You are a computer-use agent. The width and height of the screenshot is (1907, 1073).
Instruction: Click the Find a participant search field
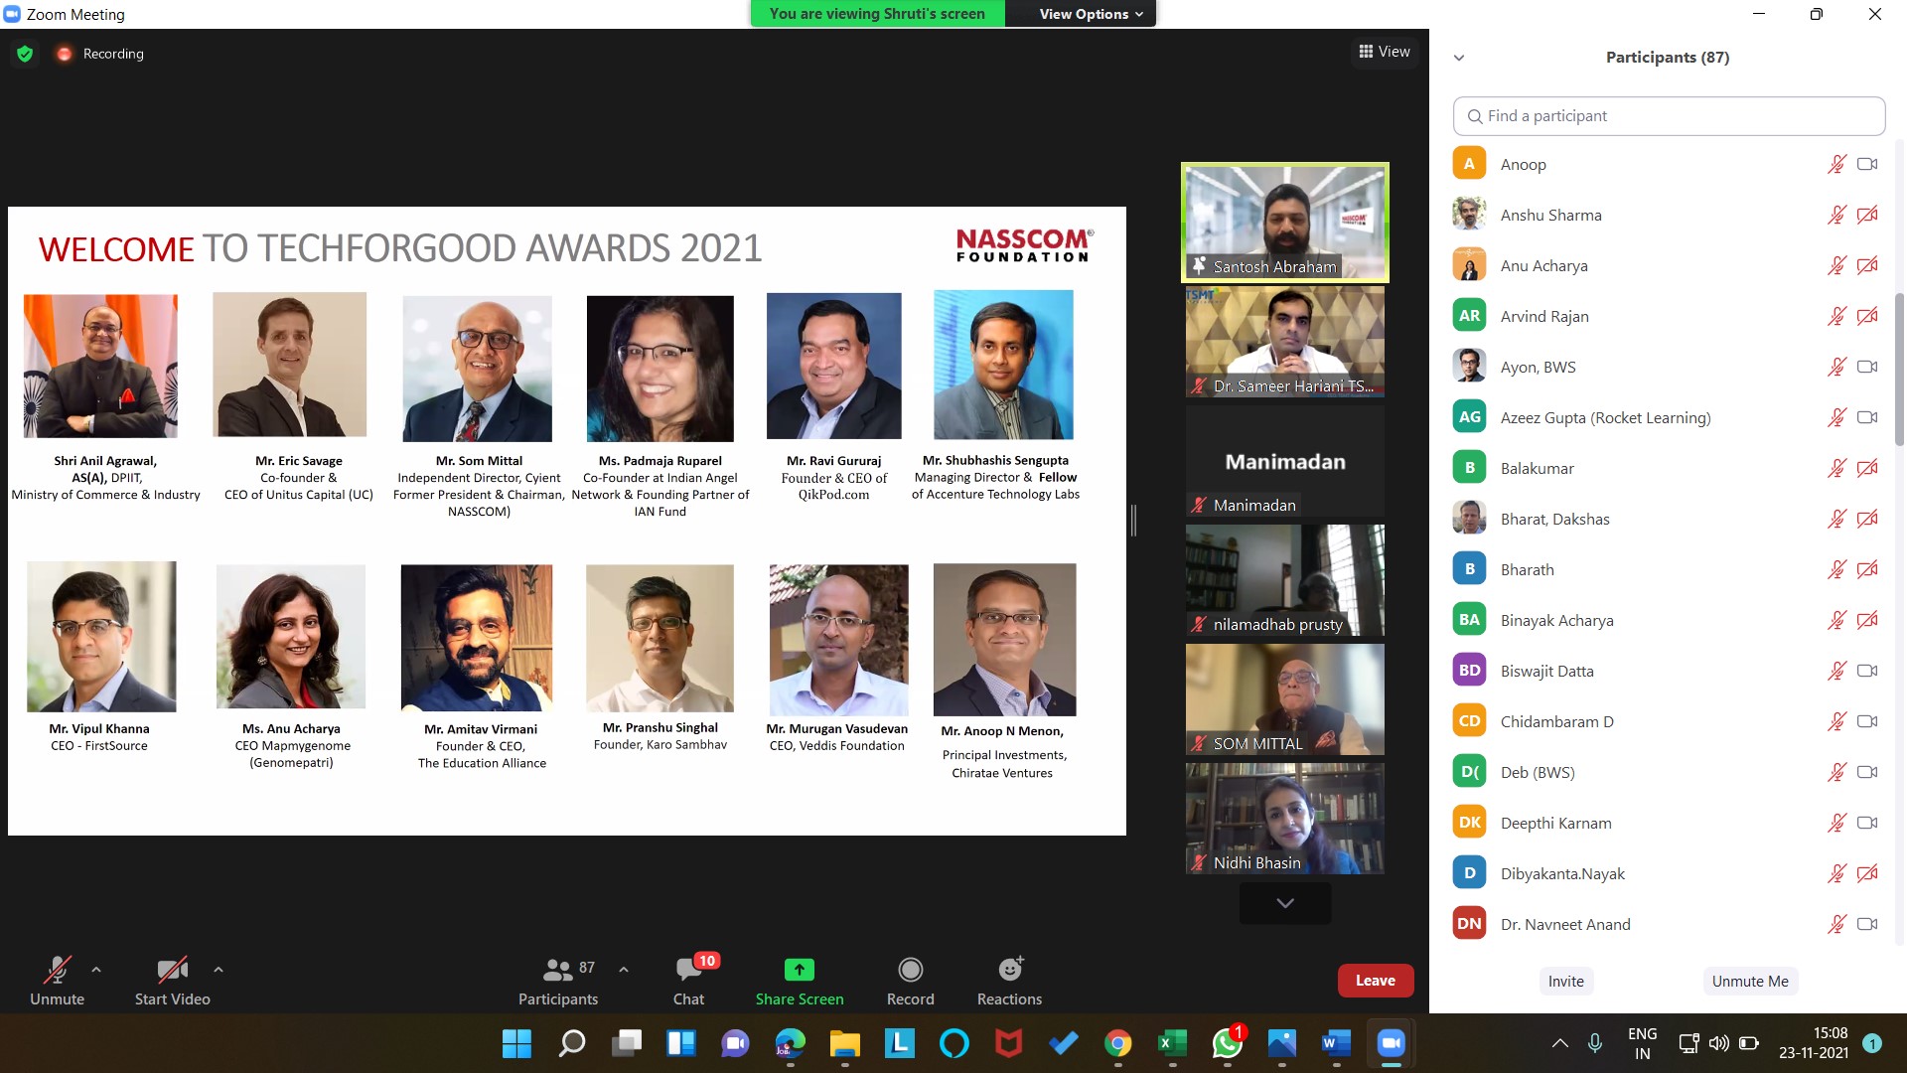pyautogui.click(x=1669, y=116)
